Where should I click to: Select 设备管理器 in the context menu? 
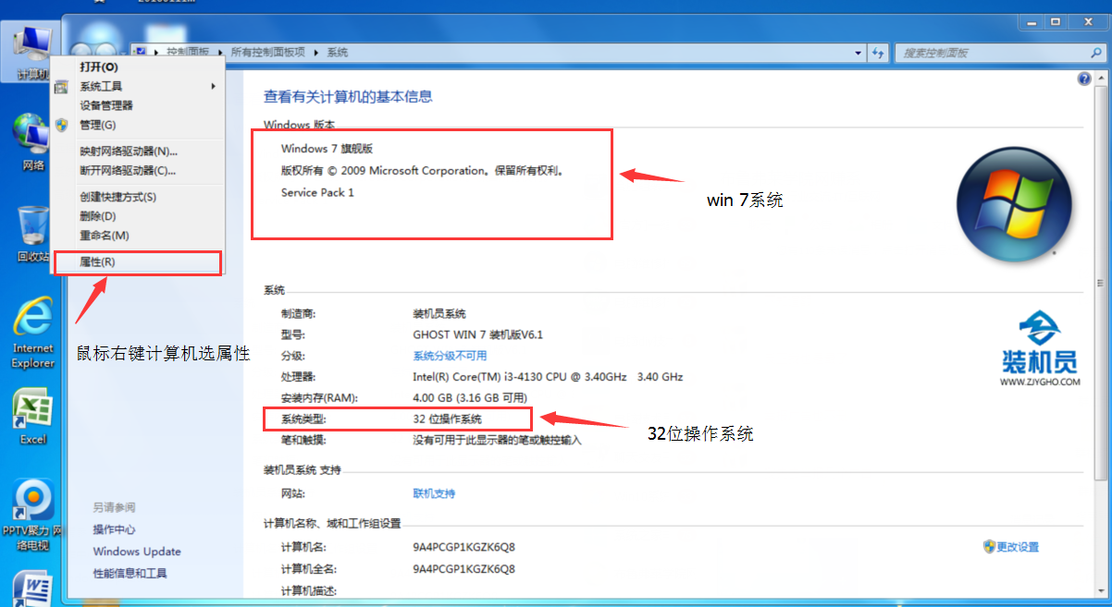(x=138, y=105)
